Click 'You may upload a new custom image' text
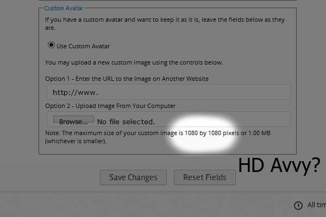Image resolution: width=326 pixels, height=217 pixels. point(134,62)
